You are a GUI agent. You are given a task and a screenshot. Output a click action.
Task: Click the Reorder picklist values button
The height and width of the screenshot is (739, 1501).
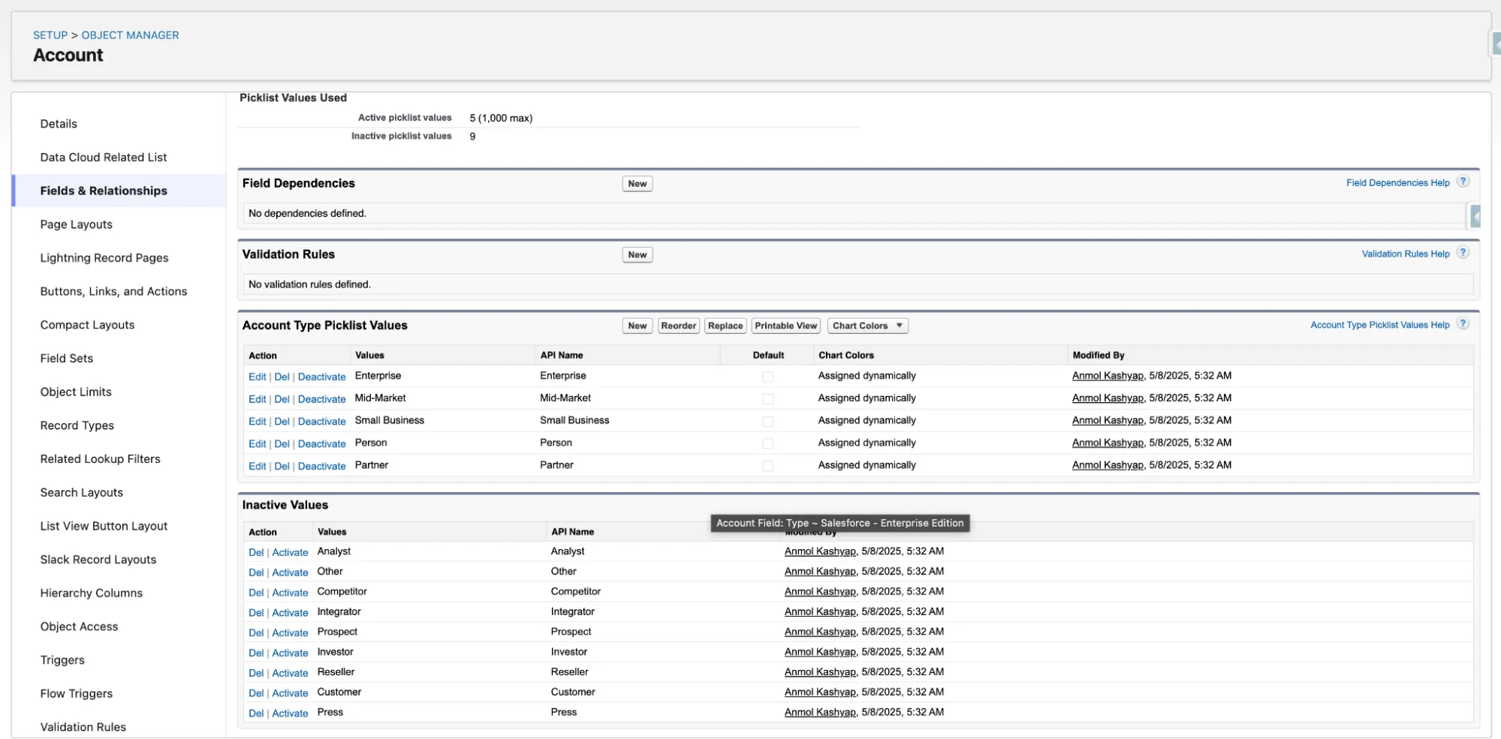click(678, 326)
